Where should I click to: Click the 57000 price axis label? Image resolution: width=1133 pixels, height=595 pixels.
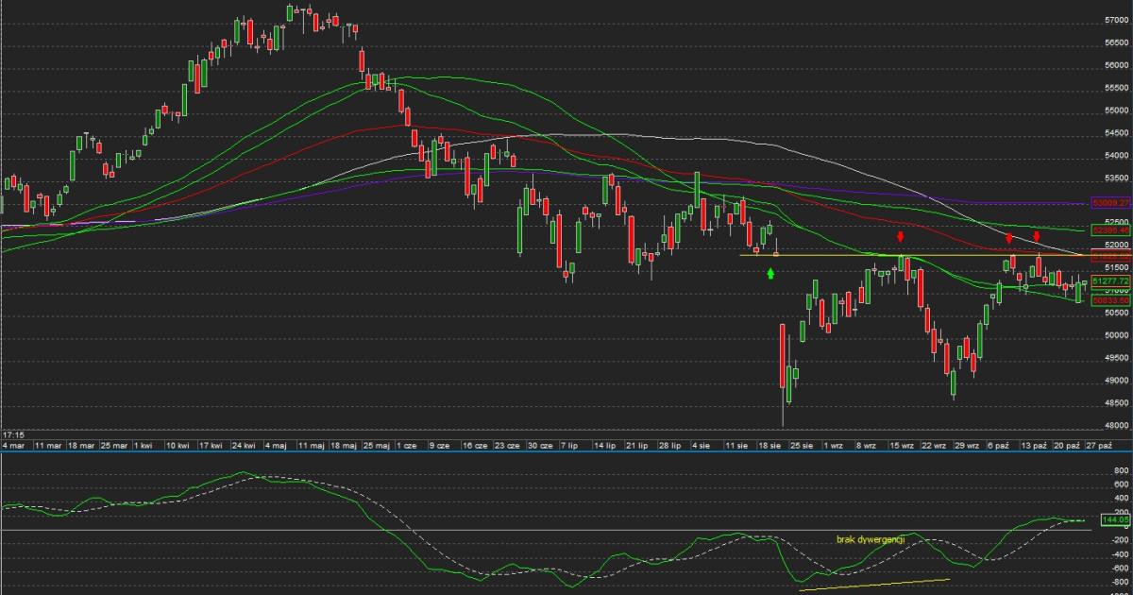click(x=1117, y=20)
